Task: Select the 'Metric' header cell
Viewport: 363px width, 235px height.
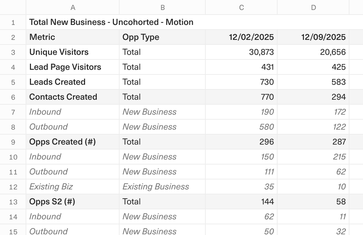Action: [x=72, y=37]
